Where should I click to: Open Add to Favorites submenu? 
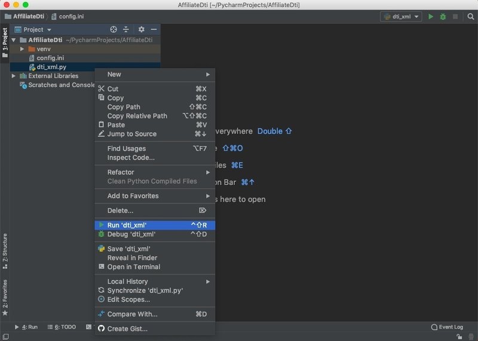(x=155, y=196)
